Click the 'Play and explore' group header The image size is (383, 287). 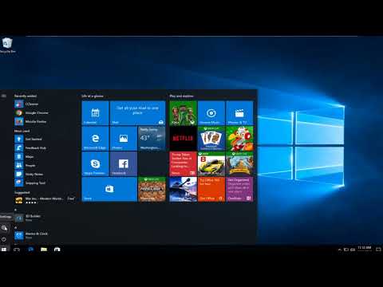(x=182, y=96)
